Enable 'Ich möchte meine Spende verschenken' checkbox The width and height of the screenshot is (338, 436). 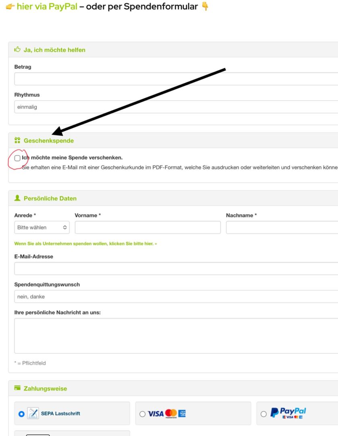point(17,158)
